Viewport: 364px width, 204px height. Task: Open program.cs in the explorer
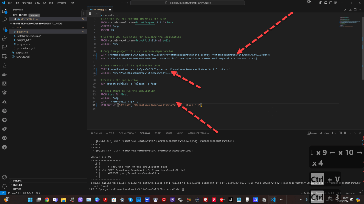point(23,44)
